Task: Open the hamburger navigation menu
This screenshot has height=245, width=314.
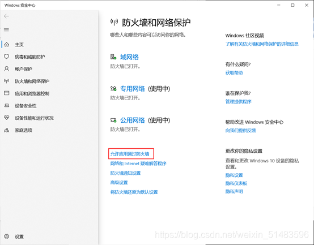Action: [x=6, y=30]
